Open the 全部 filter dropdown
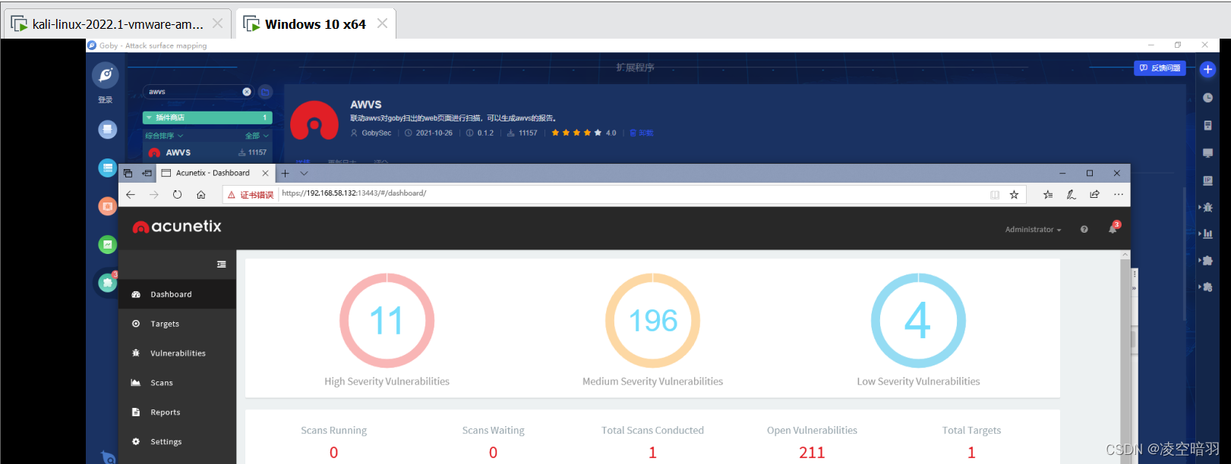 click(x=257, y=136)
